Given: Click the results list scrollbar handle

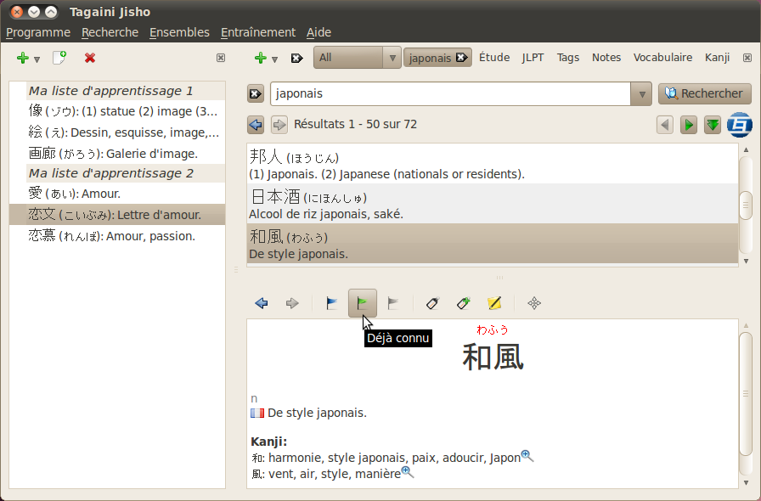Looking at the screenshot, I should (x=746, y=205).
